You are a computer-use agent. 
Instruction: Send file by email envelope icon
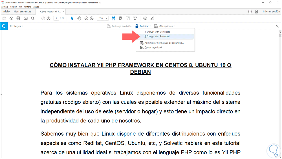point(26,18)
